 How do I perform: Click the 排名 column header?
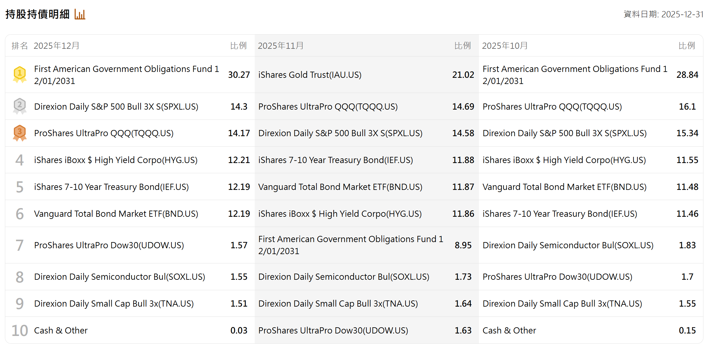19,46
